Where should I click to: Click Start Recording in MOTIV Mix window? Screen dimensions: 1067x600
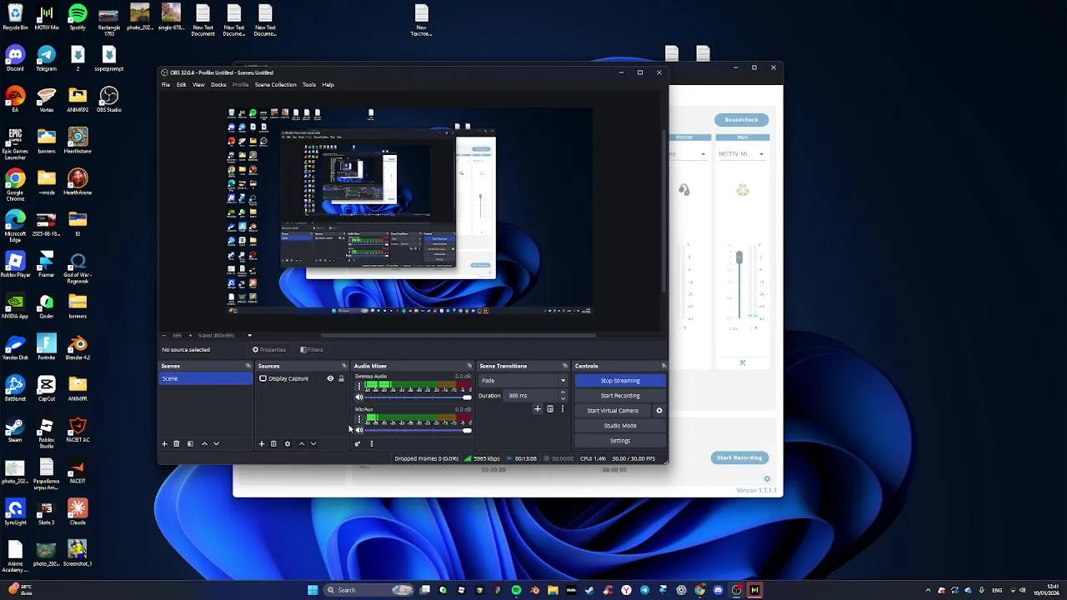(739, 457)
